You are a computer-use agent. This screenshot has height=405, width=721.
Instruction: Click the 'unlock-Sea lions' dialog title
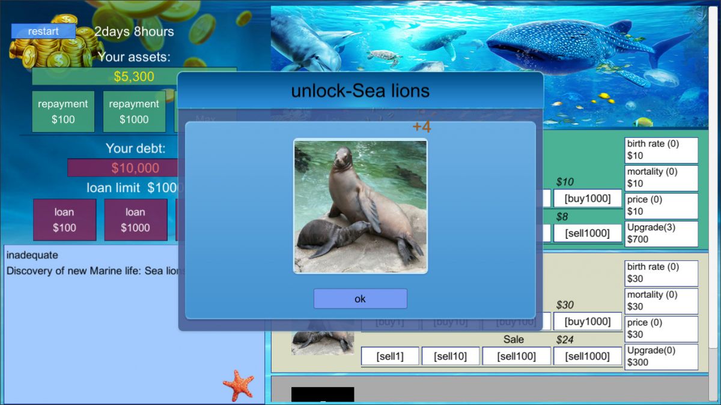pos(360,91)
